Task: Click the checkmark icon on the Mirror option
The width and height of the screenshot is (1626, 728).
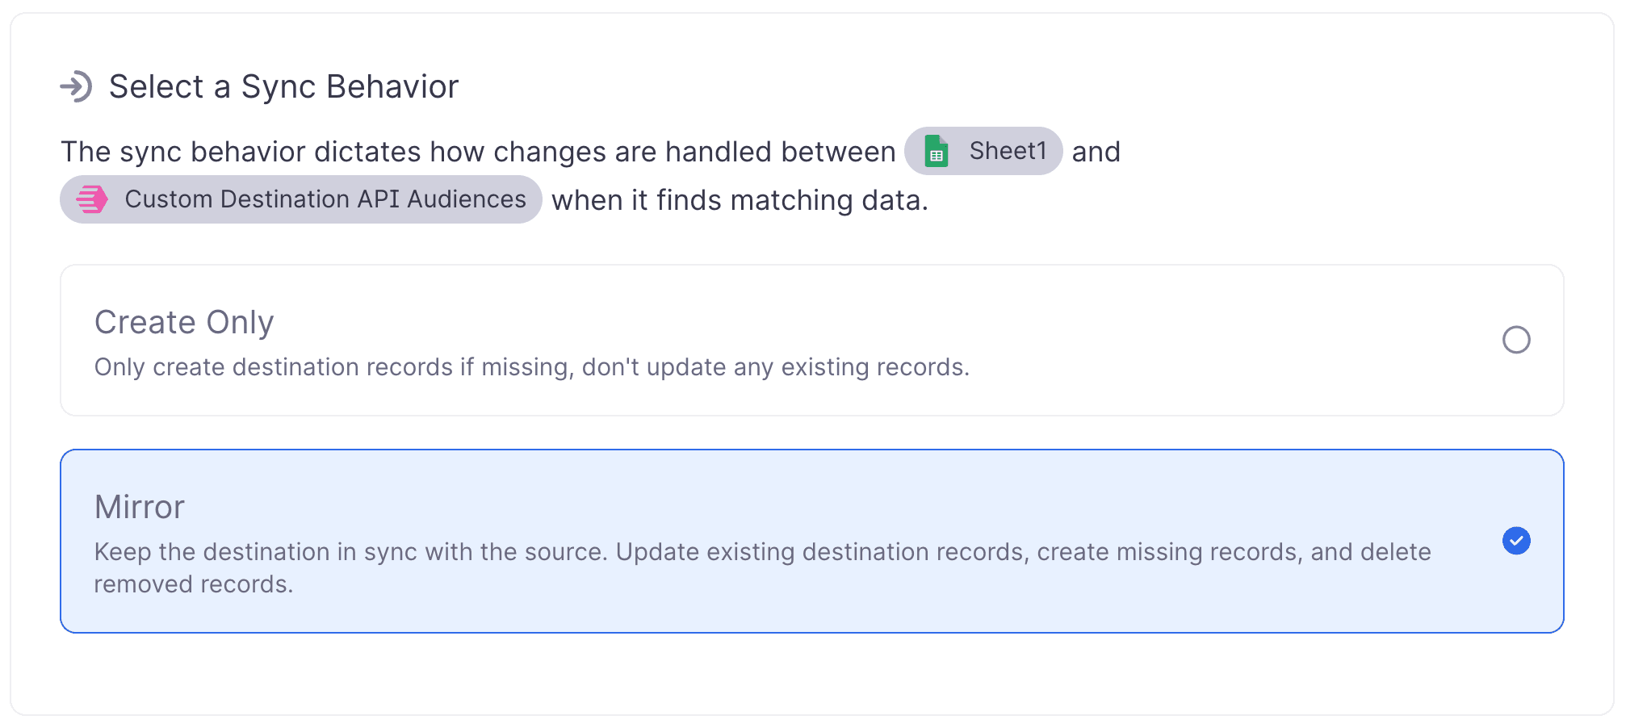Action: pyautogui.click(x=1517, y=542)
